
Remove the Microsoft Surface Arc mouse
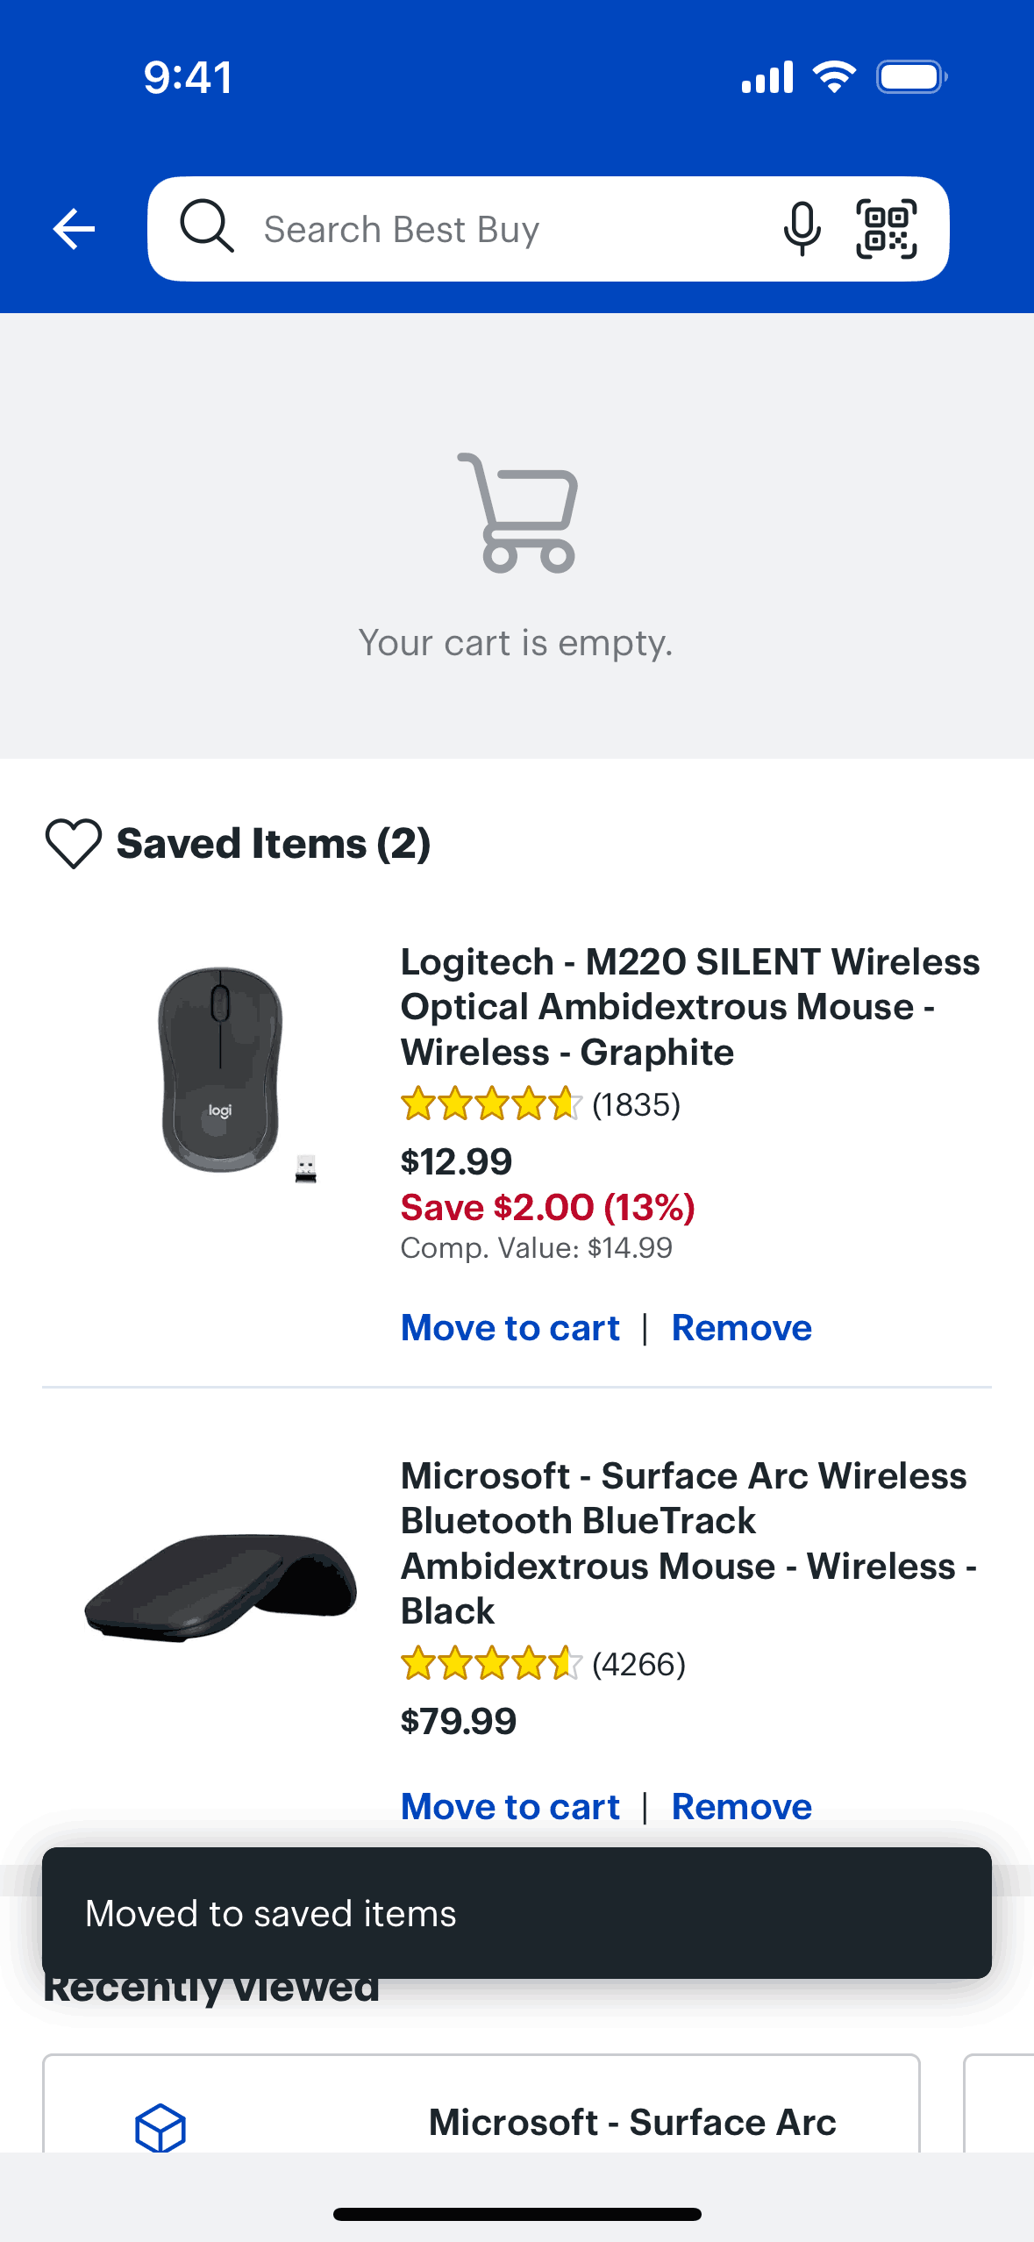(741, 1807)
